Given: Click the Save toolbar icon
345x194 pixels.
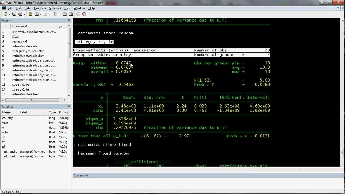Looking at the screenshot, I should (x=14, y=14).
